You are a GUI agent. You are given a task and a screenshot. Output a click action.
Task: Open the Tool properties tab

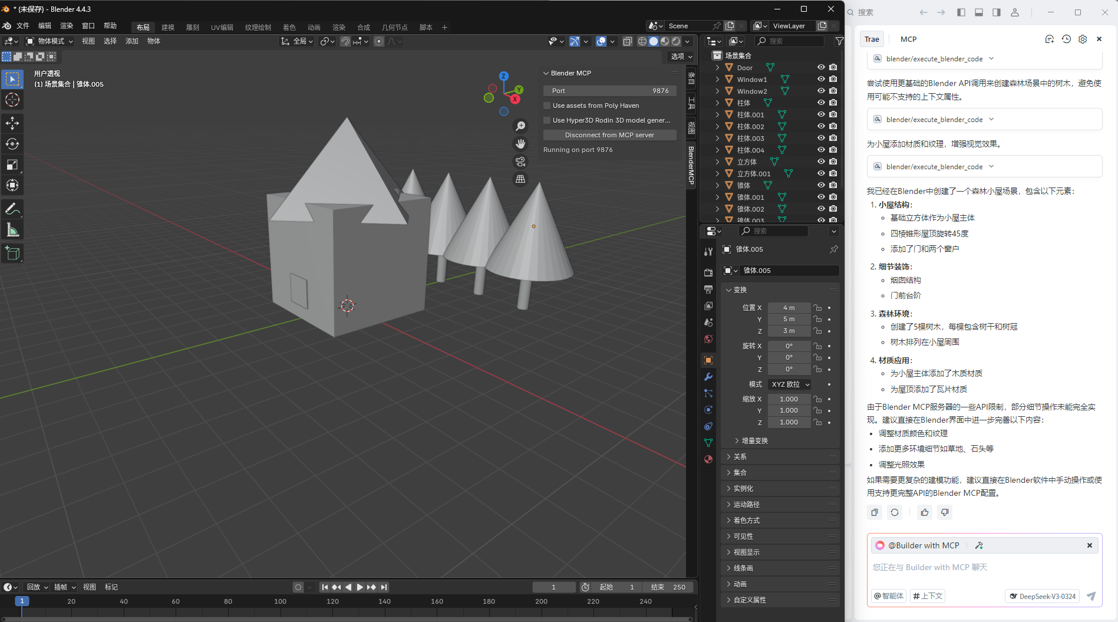[x=708, y=252]
